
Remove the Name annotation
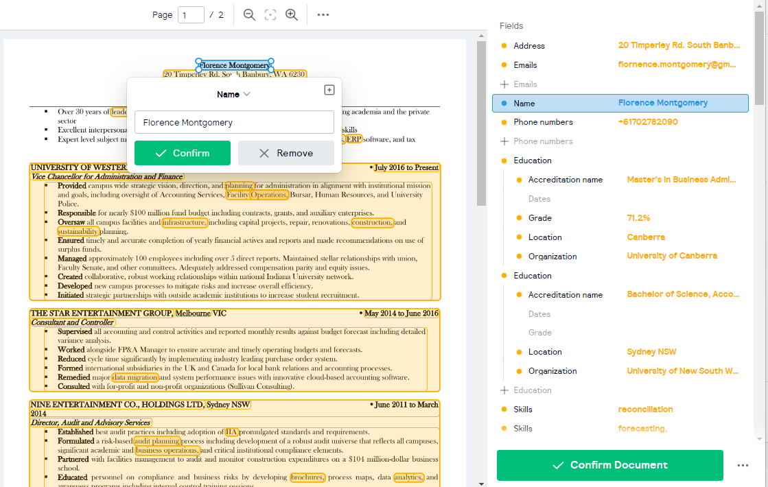click(286, 153)
